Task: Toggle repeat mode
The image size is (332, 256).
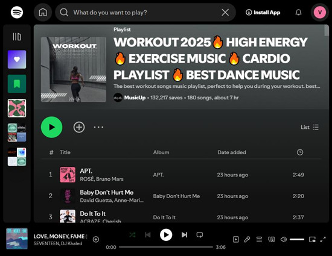Action: [200, 235]
